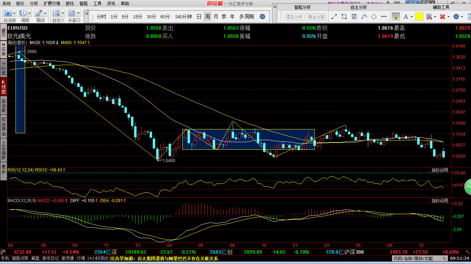Close the drawing analysis toolbar
This screenshot has height=264, width=471.
(275, 7)
